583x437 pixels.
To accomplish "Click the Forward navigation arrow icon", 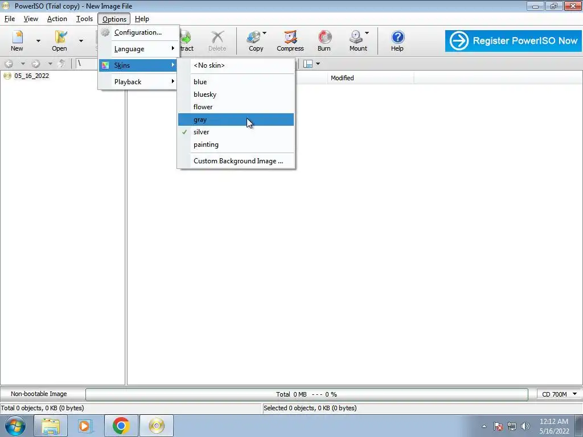I will [x=36, y=64].
